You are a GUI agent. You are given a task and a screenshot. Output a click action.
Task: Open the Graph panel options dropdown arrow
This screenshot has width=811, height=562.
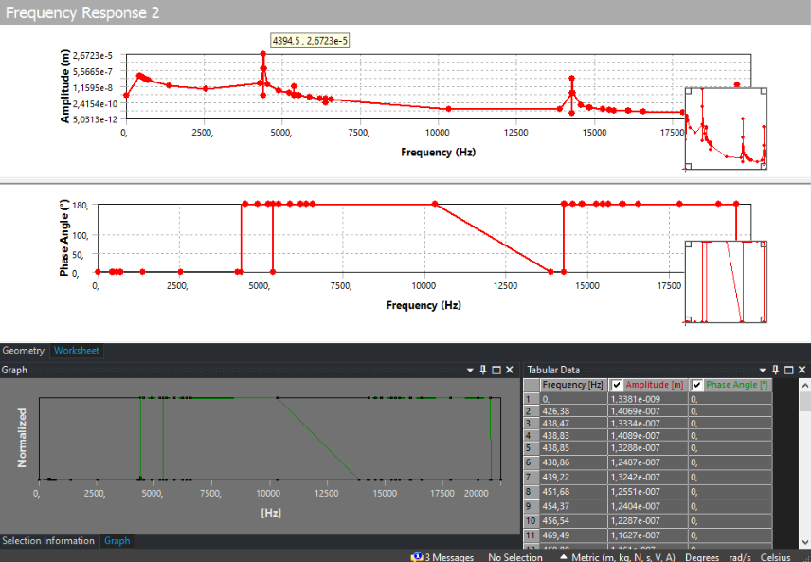point(471,370)
